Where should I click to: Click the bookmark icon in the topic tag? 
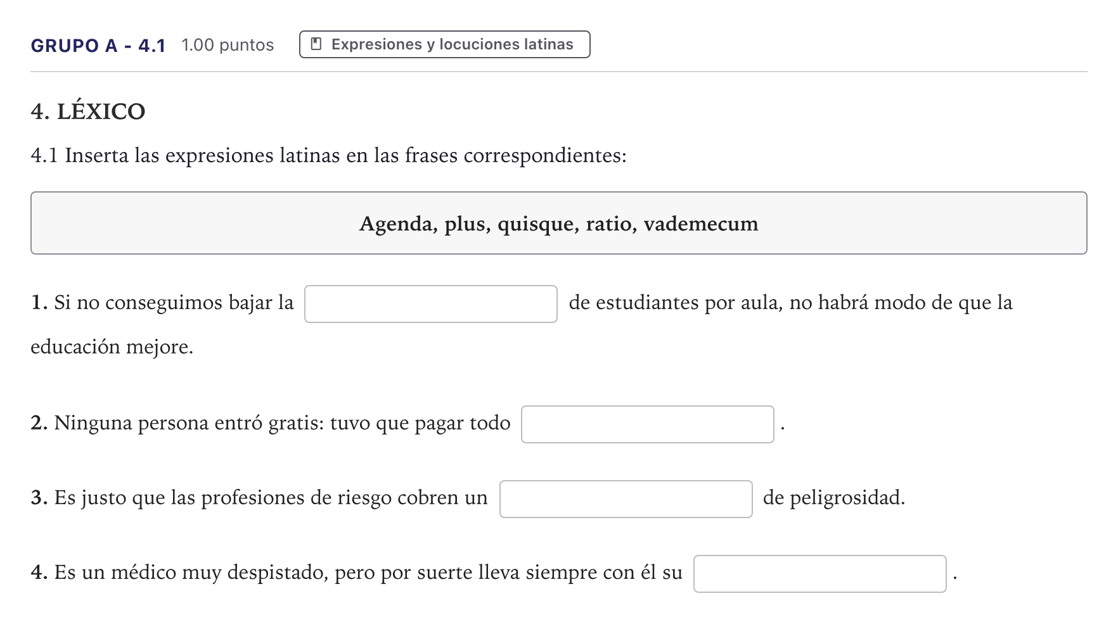(x=316, y=44)
